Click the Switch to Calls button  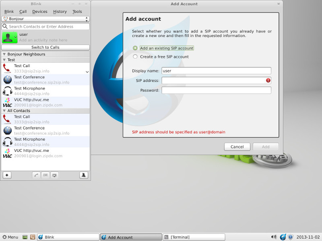pyautogui.click(x=45, y=47)
